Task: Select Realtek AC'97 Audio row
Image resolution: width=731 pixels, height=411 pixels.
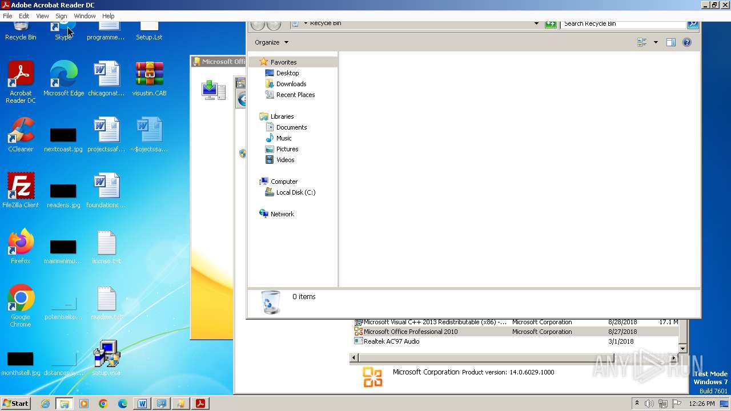Action: (x=516, y=341)
